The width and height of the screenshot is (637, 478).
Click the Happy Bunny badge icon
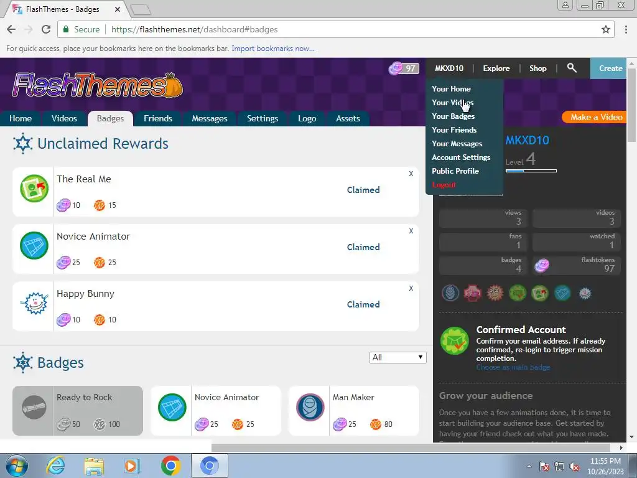[x=34, y=303]
